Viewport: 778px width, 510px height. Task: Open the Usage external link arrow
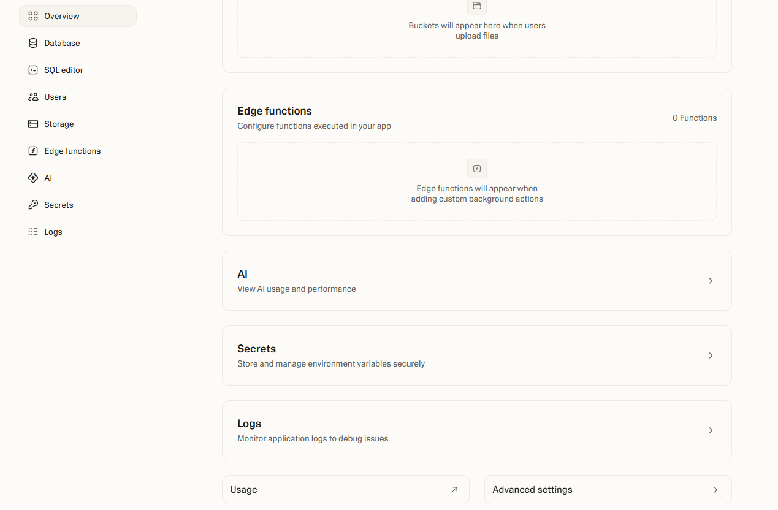(454, 490)
